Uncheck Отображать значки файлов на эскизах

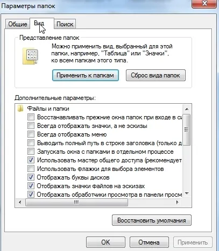click(31, 186)
